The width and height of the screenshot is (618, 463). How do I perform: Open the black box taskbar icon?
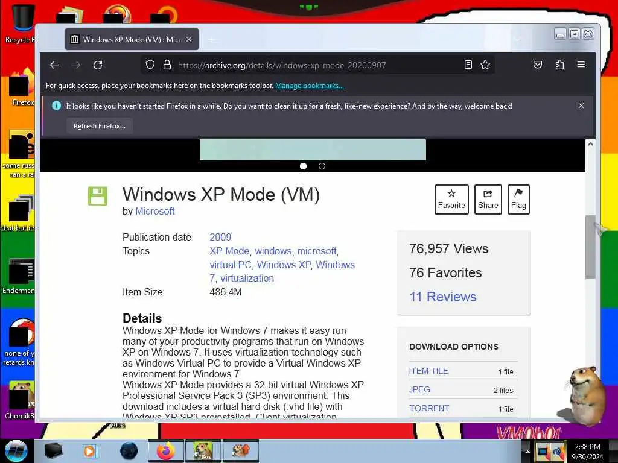click(53, 451)
